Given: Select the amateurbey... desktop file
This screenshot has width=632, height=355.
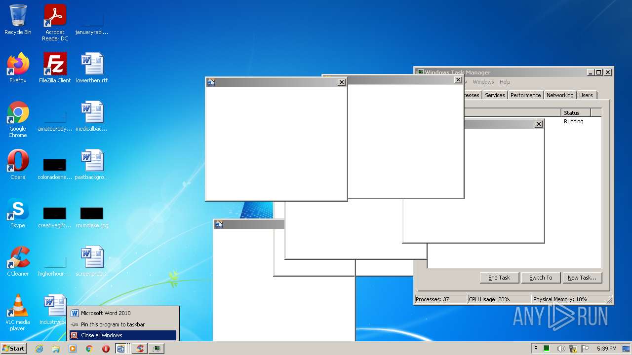Looking at the screenshot, I should click(x=55, y=120).
